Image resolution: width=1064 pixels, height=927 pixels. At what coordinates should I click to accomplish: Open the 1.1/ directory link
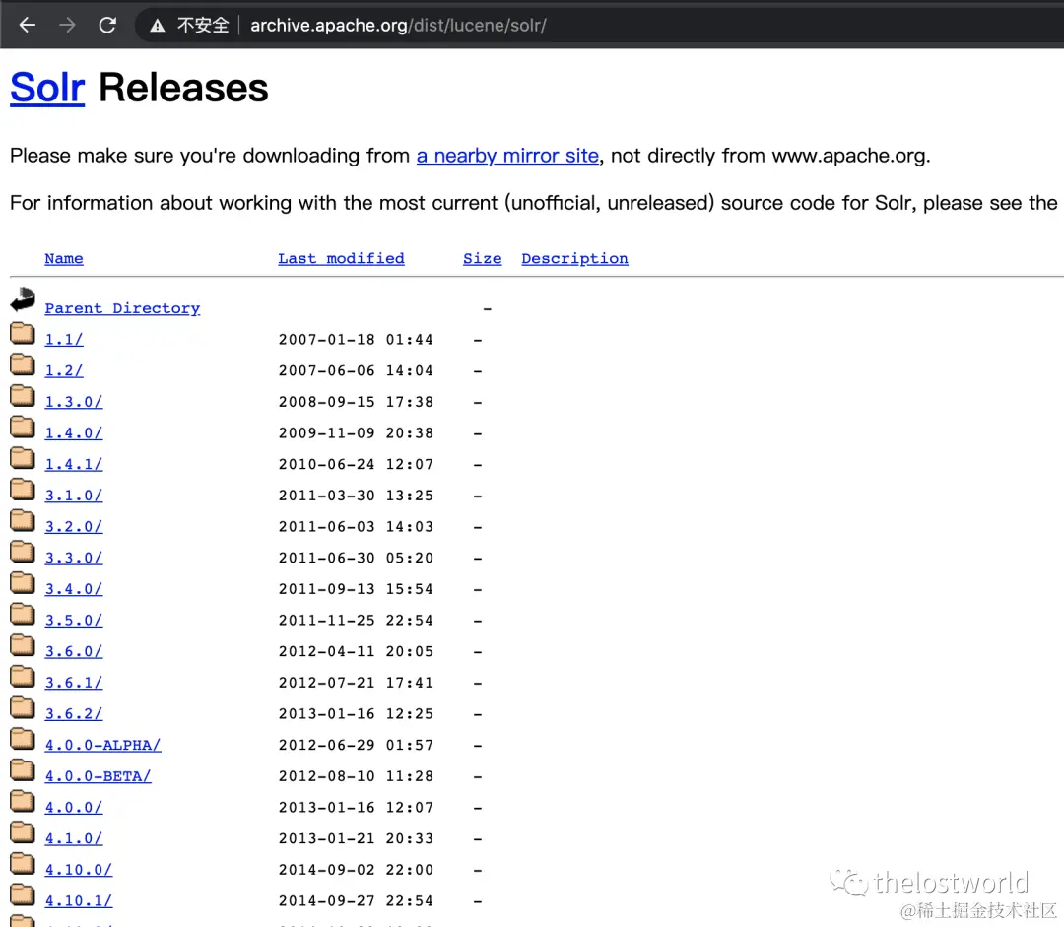64,339
